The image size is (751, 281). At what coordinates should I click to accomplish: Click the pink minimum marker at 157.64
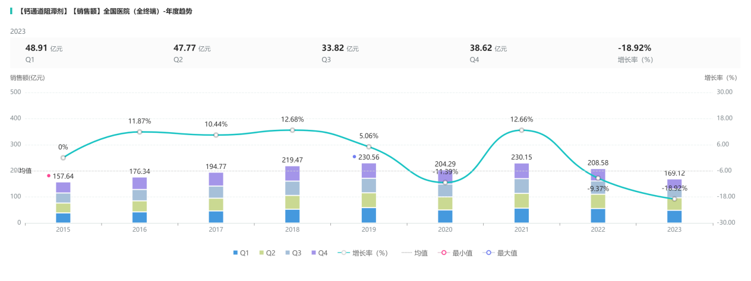pyautogui.click(x=49, y=175)
